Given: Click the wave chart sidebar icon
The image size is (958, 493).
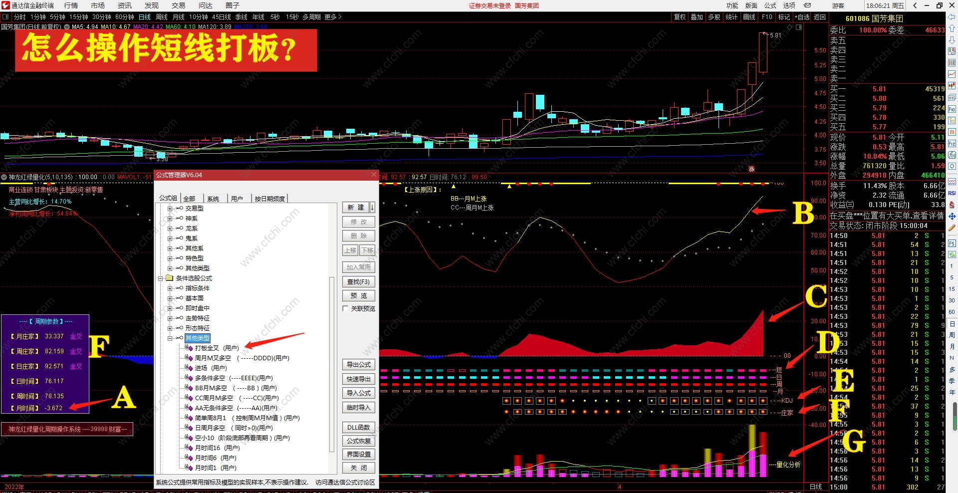Looking at the screenshot, I should coord(952,182).
